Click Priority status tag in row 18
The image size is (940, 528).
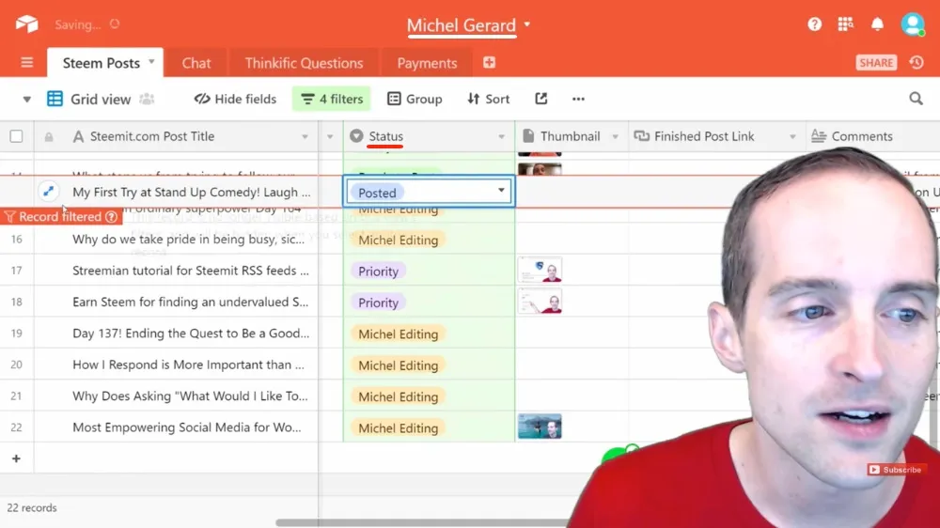(378, 303)
